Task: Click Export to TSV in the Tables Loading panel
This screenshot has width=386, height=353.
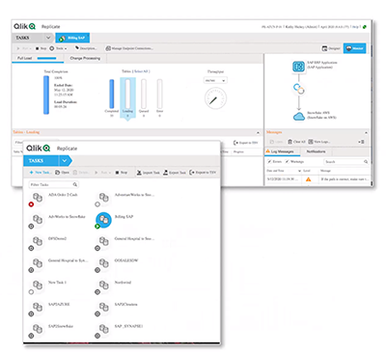Action: click(x=245, y=143)
